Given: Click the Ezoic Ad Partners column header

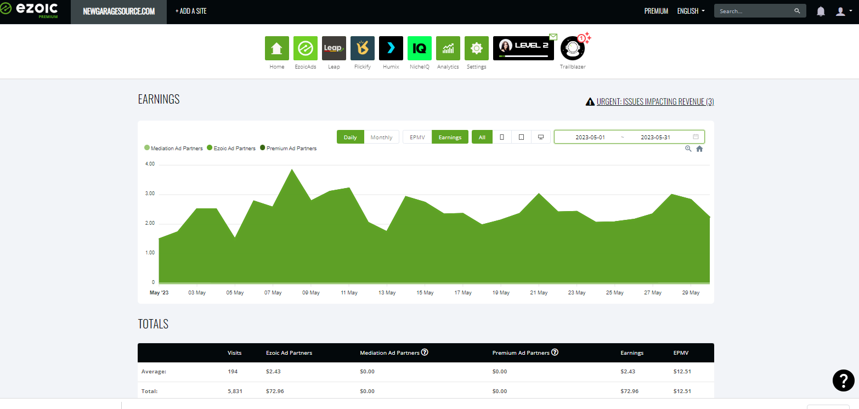Looking at the screenshot, I should coord(289,353).
